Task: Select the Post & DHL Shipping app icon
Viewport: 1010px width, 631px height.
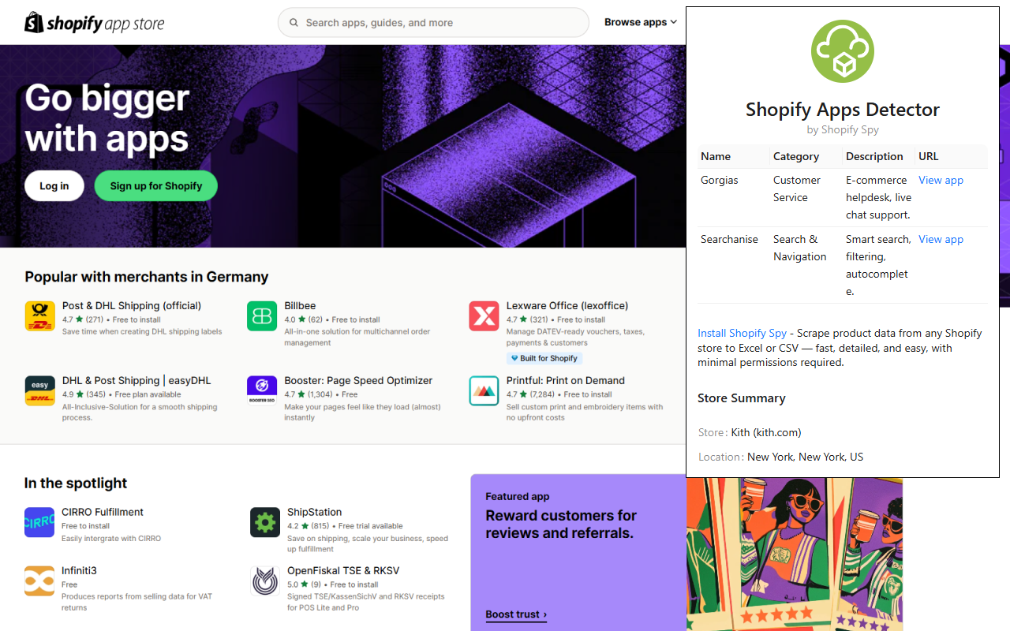Action: coord(39,315)
